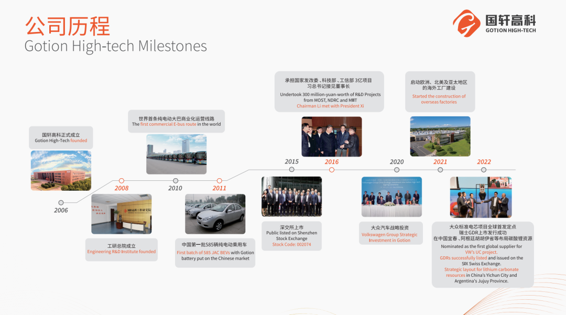The height and width of the screenshot is (315, 566).
Task: Click the '习总书记接见董事长' text
Action: click(x=329, y=86)
